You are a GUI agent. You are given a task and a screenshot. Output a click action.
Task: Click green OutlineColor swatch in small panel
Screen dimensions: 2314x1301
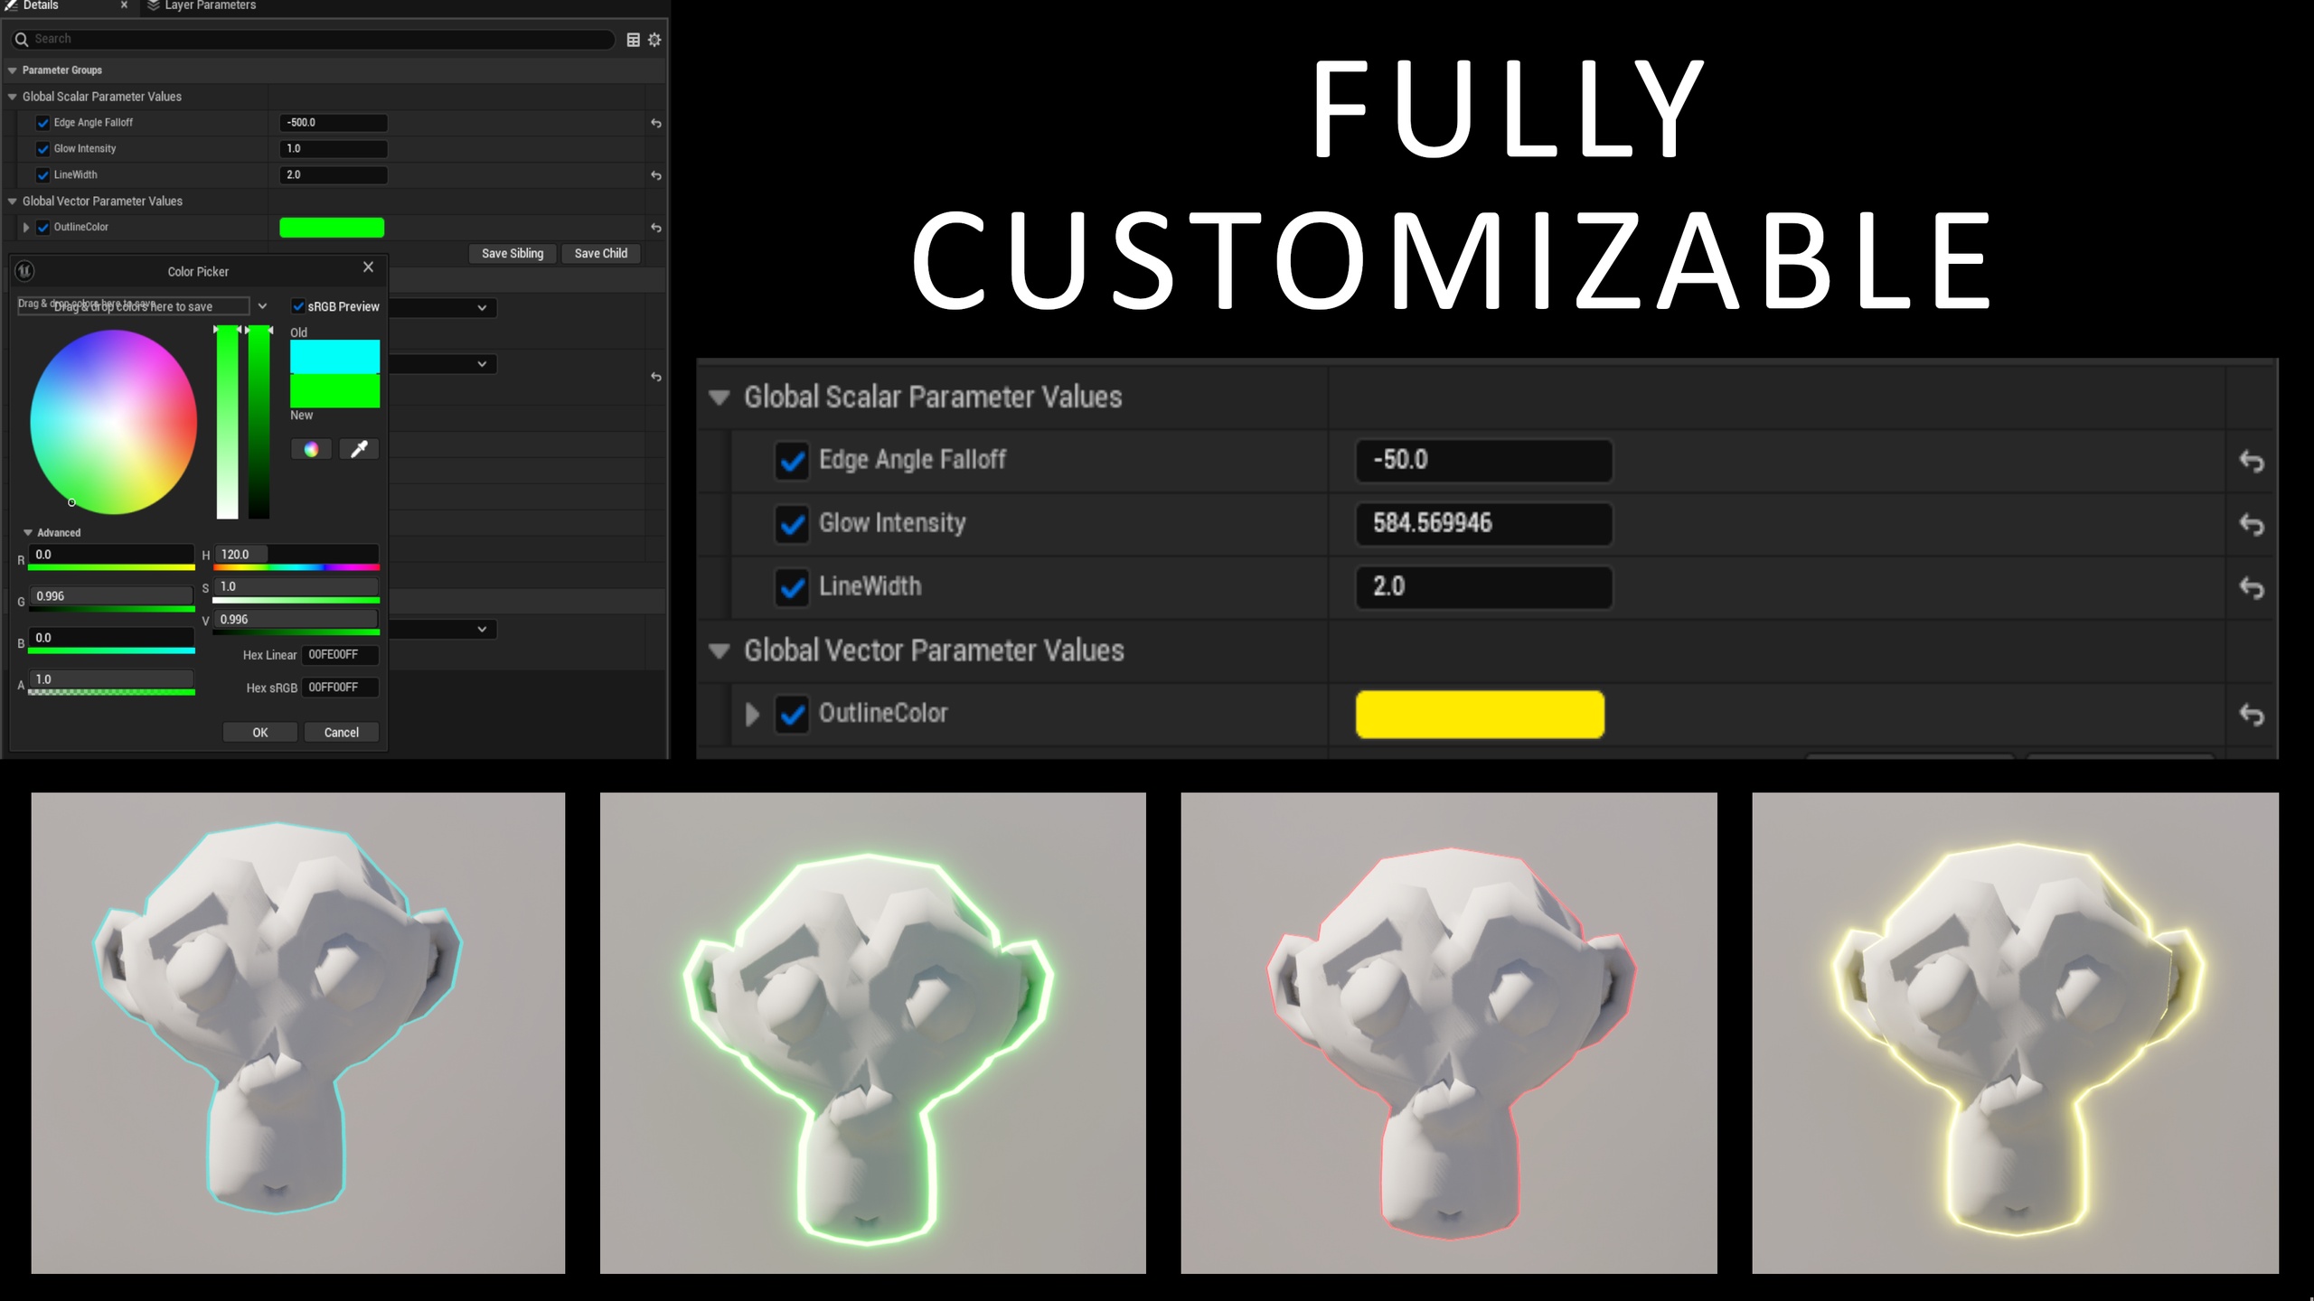(332, 228)
